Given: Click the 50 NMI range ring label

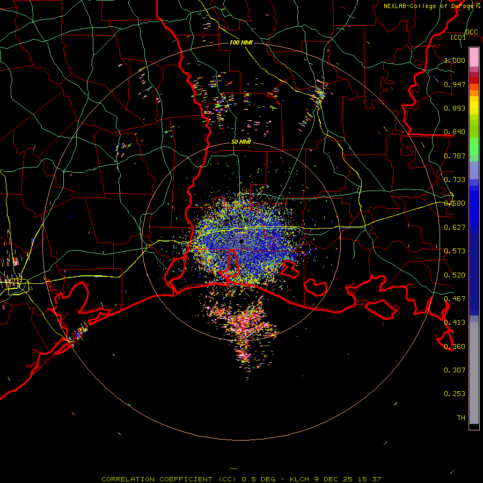Looking at the screenshot, I should 241,142.
